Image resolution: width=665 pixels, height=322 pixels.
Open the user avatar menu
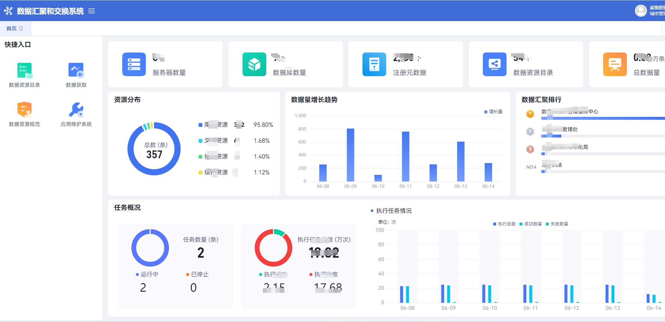click(641, 11)
